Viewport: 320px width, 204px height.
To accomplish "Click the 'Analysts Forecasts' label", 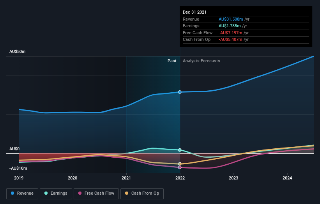I will click(201, 61).
